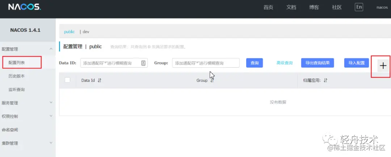Image resolution: width=391 pixels, height=157 pixels.
Task: Open the nacos user menu
Action: pyautogui.click(x=382, y=7)
